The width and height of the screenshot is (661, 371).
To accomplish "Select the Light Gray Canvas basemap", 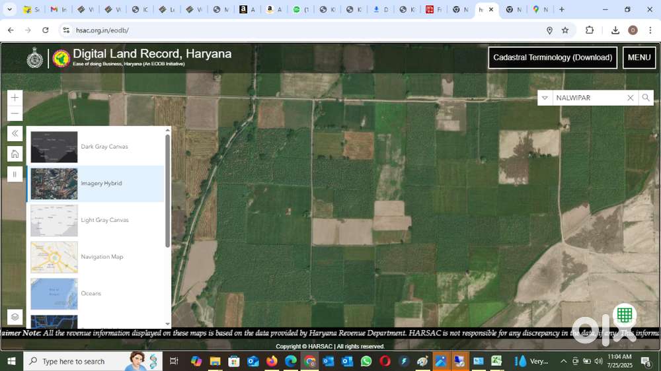I will (96, 220).
